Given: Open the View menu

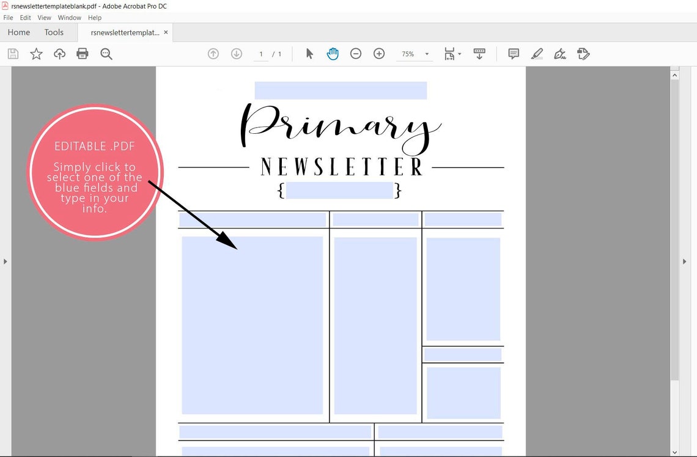Looking at the screenshot, I should tap(44, 18).
